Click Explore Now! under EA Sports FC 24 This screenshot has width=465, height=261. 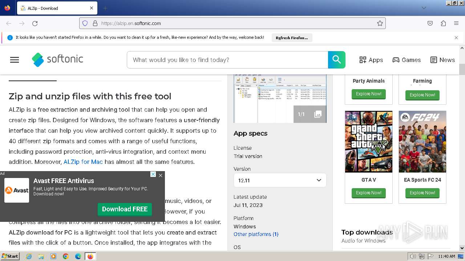(422, 193)
